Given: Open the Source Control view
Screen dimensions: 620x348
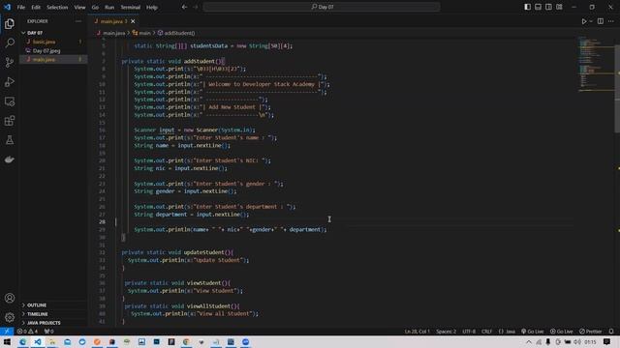Looking at the screenshot, I should click(10, 62).
